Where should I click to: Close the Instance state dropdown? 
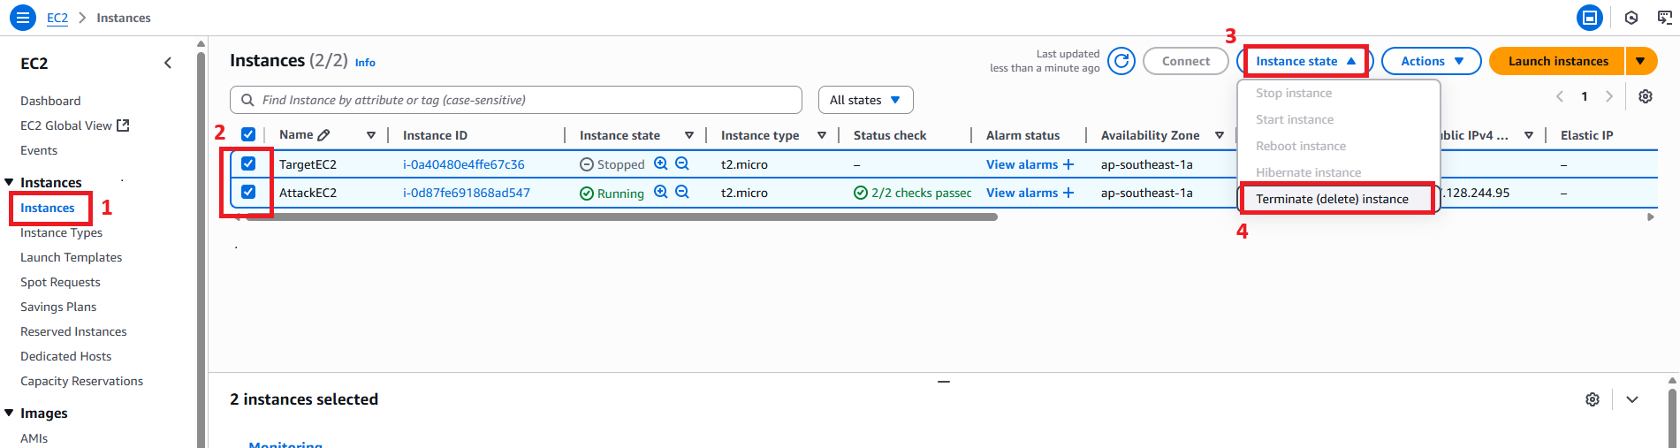coord(1305,61)
